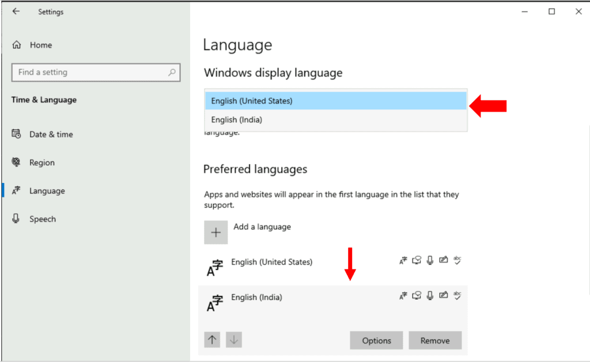The width and height of the screenshot is (590, 362).
Task: Click the text-to-speech icon for English (India)
Action: pyautogui.click(x=417, y=296)
